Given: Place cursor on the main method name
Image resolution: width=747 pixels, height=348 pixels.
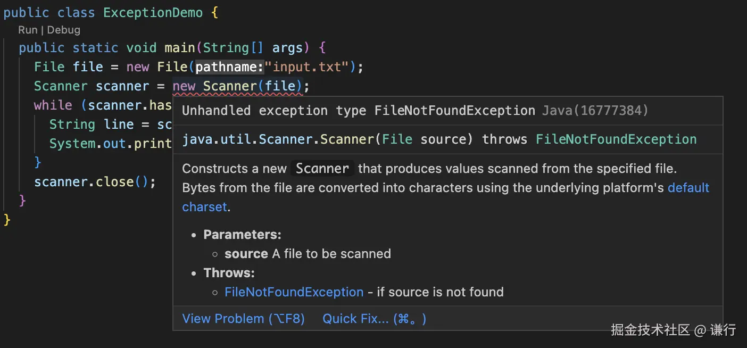Looking at the screenshot, I should coord(179,48).
